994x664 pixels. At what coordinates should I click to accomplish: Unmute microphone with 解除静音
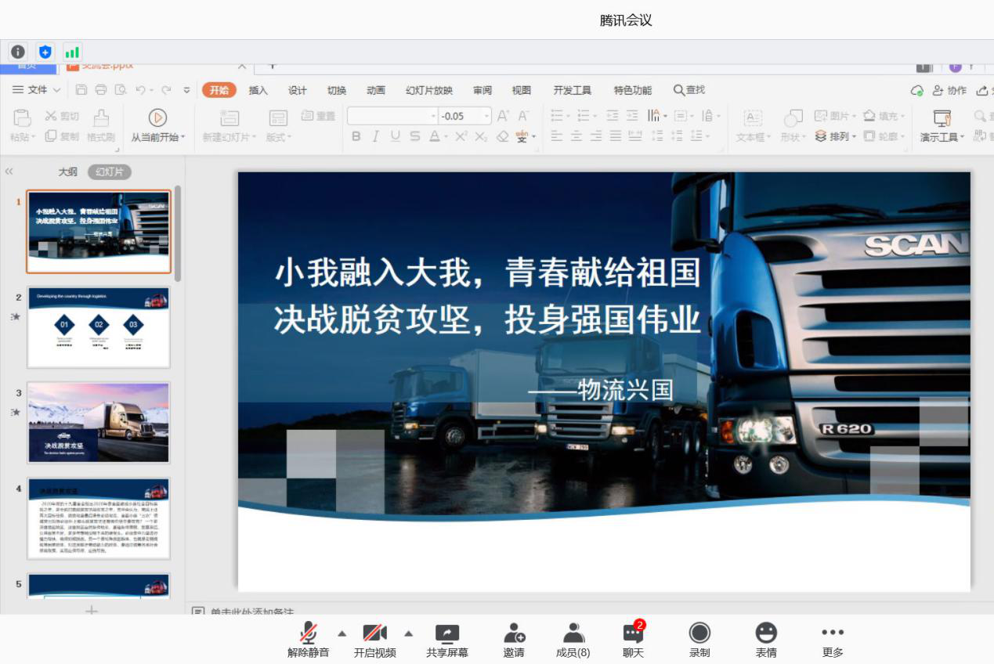309,633
